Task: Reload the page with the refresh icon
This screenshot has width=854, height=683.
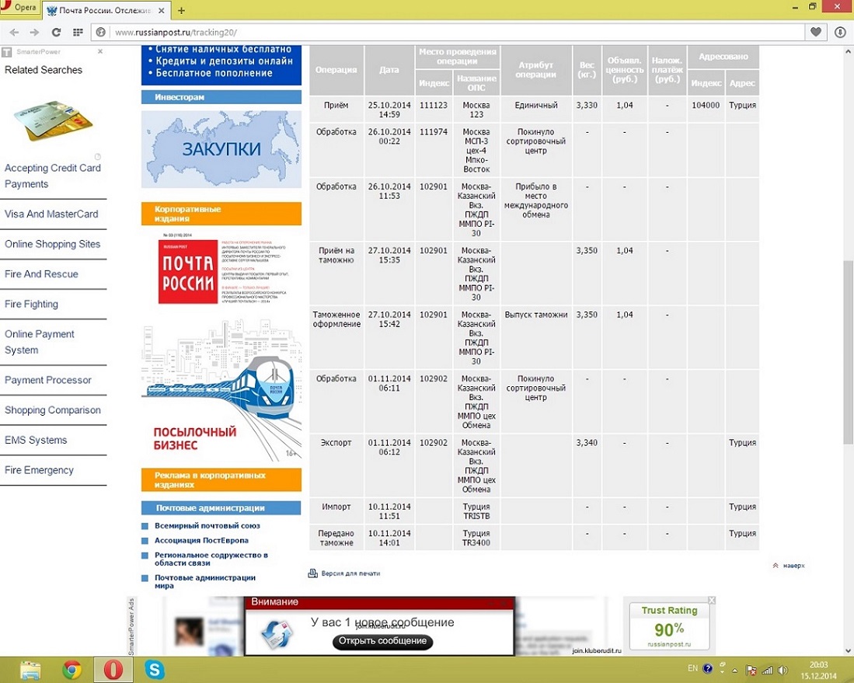Action: click(x=56, y=33)
